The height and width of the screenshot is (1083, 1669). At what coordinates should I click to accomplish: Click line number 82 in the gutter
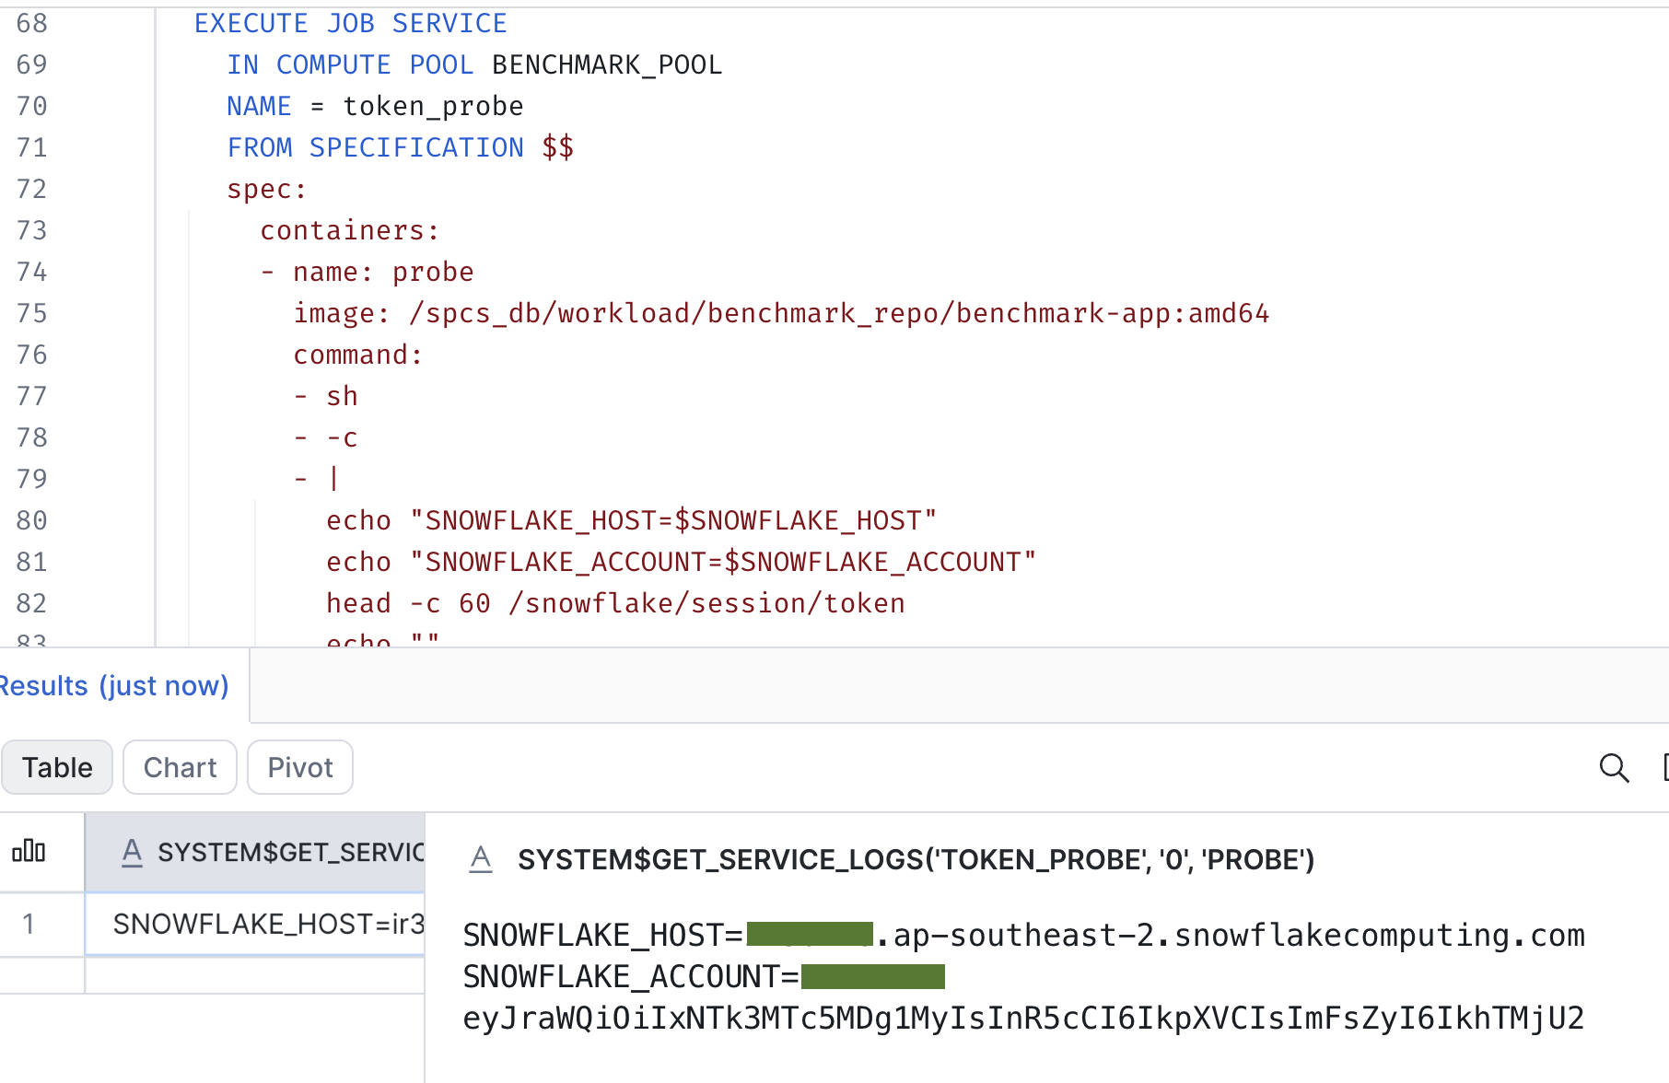31,603
